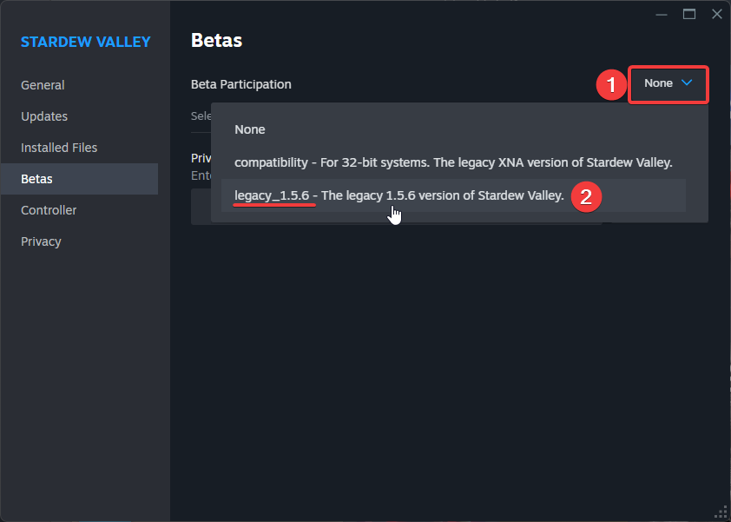
Task: Open the Controller settings section
Action: point(49,210)
